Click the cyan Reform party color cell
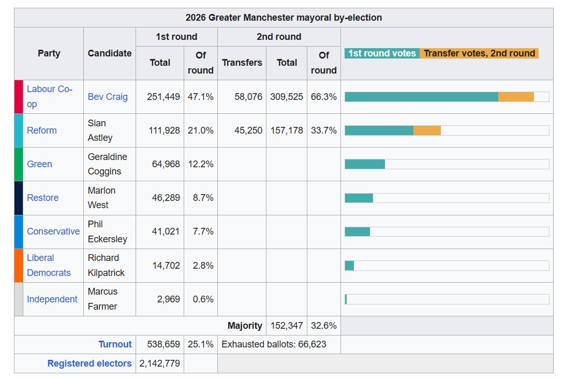 (19, 130)
